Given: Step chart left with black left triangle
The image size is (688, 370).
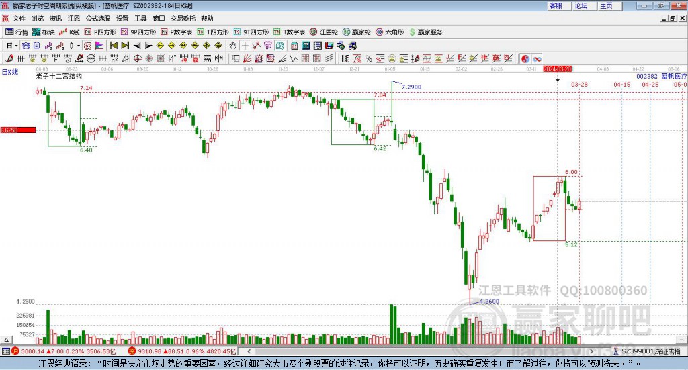Looking at the screenshot, I should coord(137,46).
